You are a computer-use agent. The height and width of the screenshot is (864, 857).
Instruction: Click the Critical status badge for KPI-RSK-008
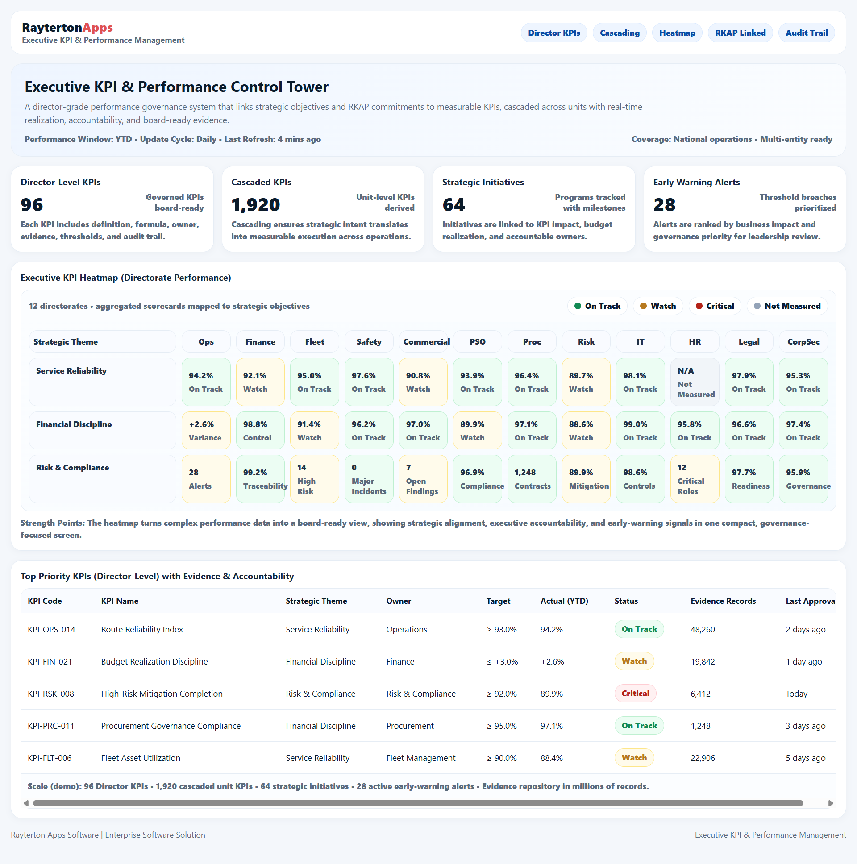(635, 693)
